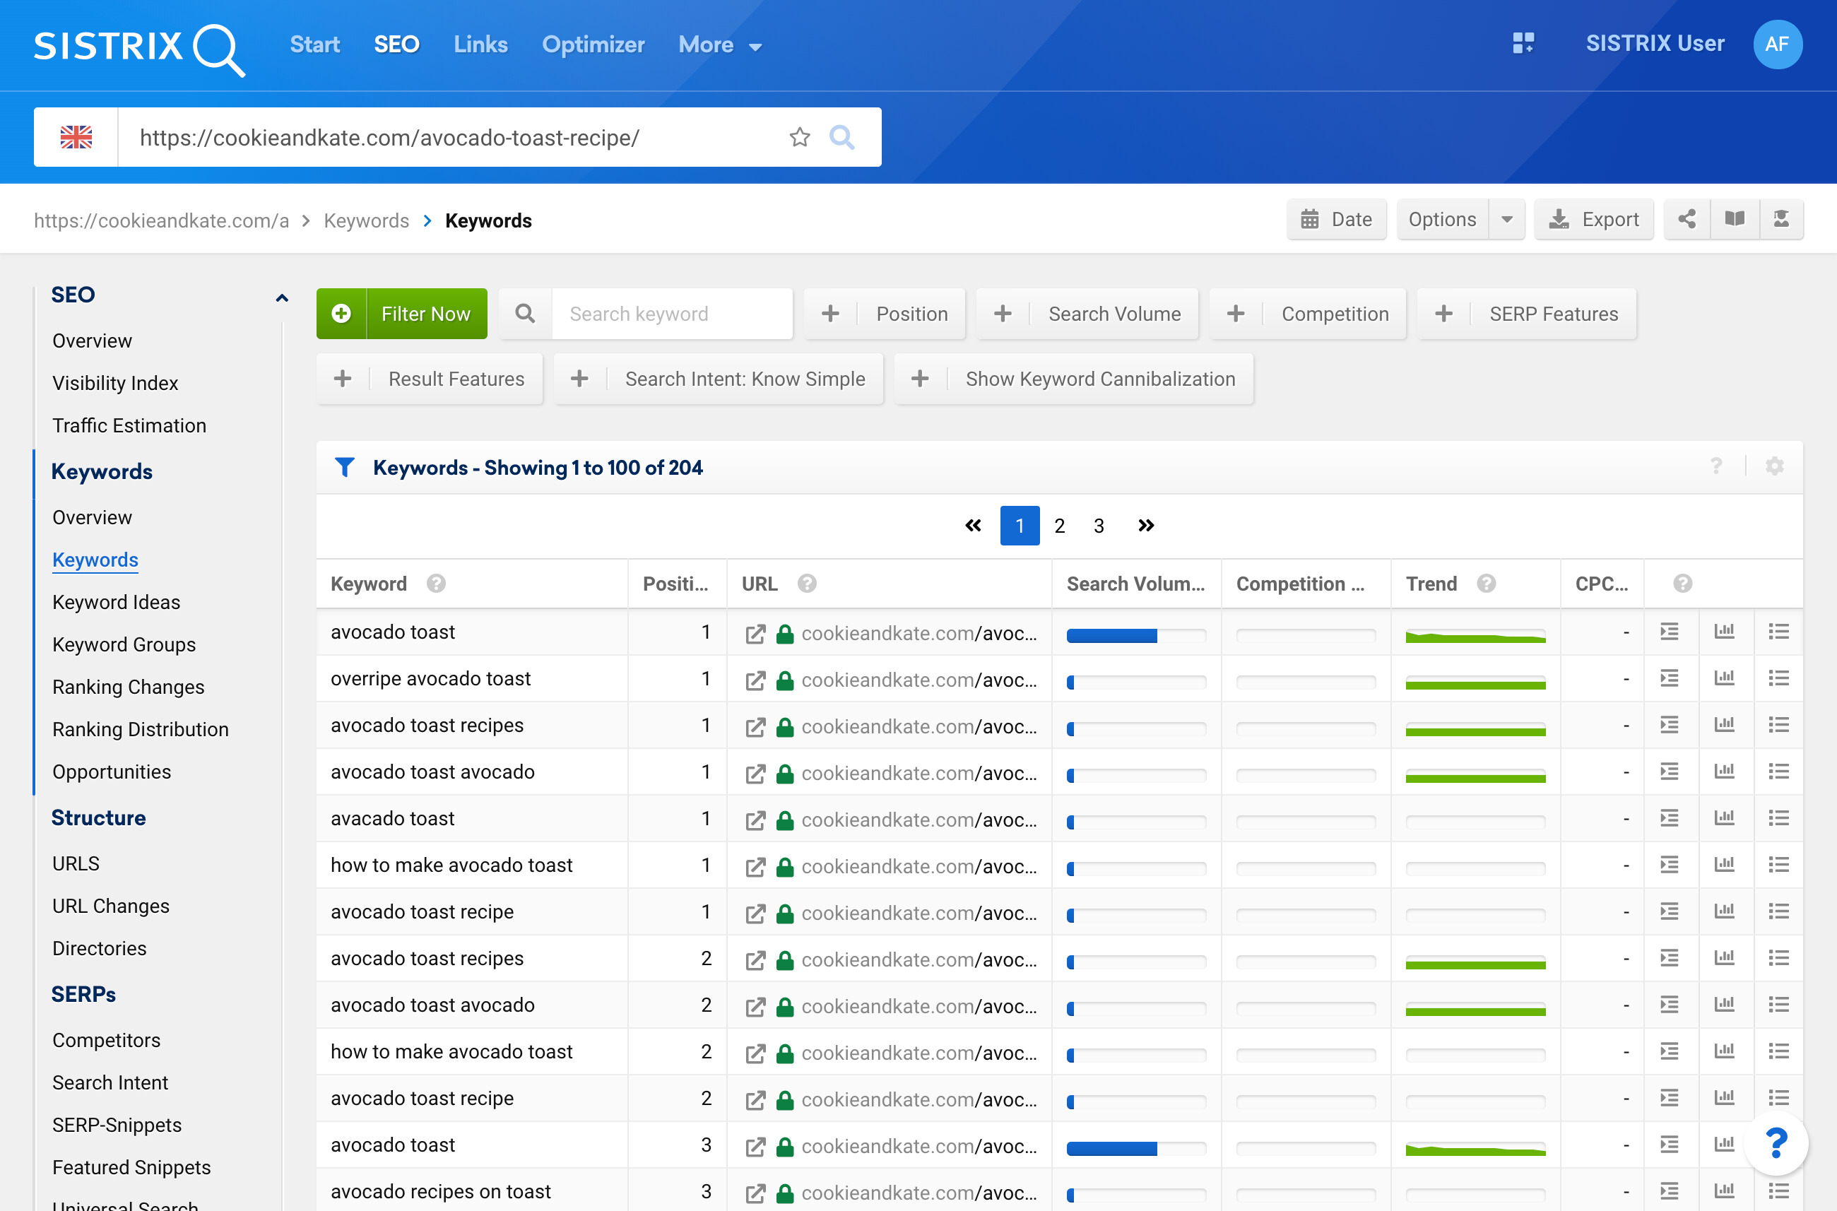Click help icon next to URL column header
Viewport: 1837px width, 1211px height.
tap(807, 584)
